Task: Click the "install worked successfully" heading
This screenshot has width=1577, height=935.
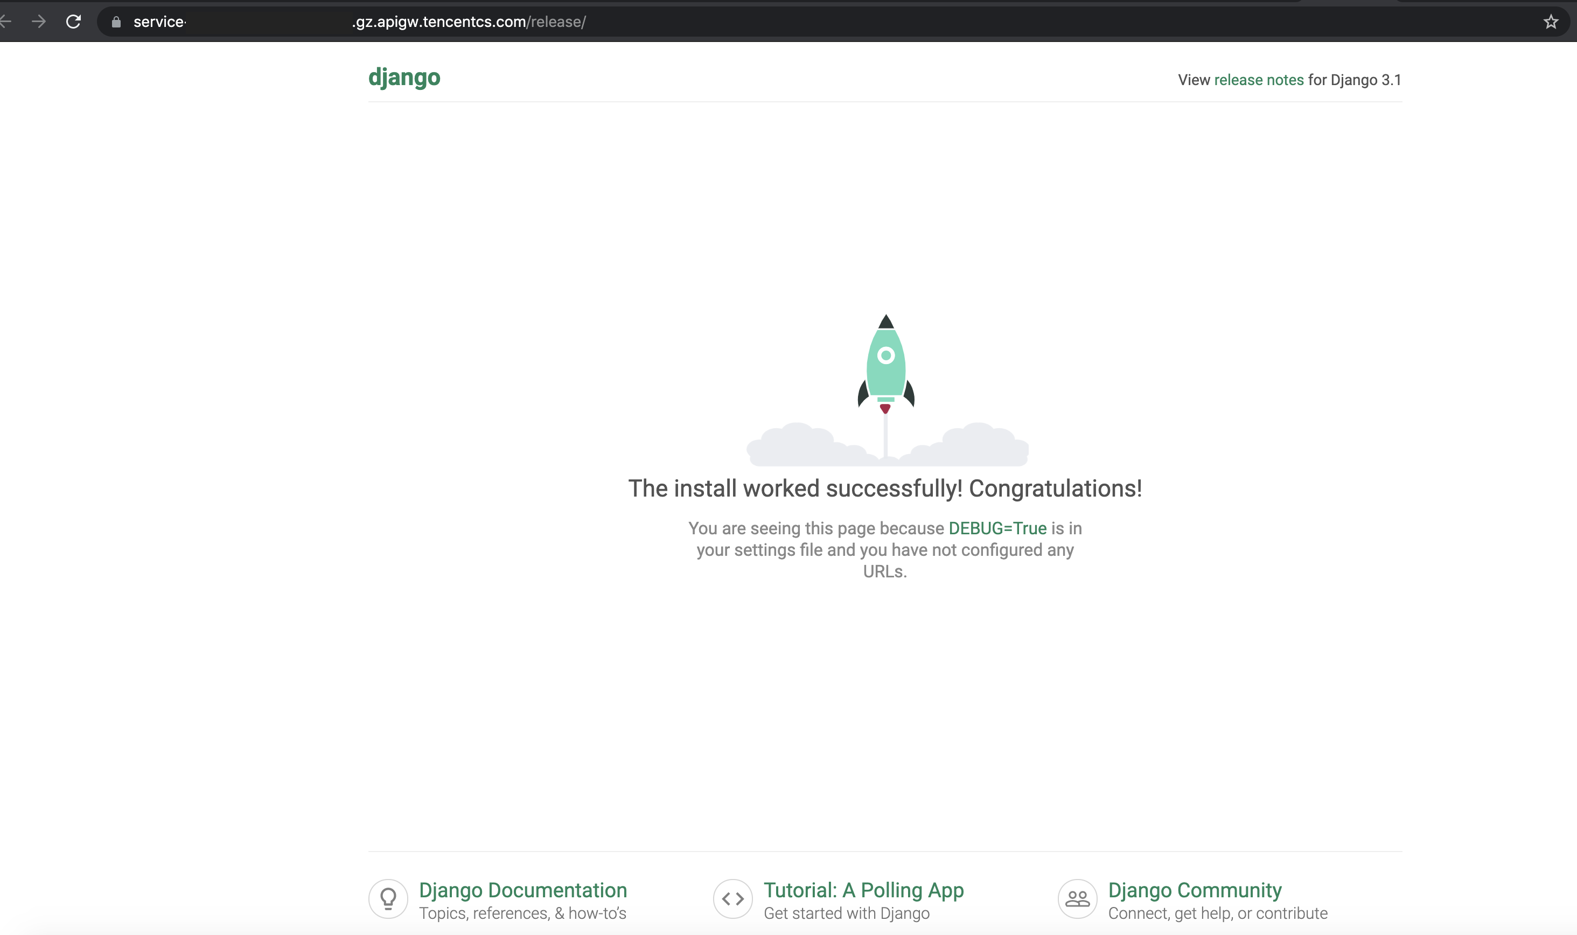Action: [884, 489]
